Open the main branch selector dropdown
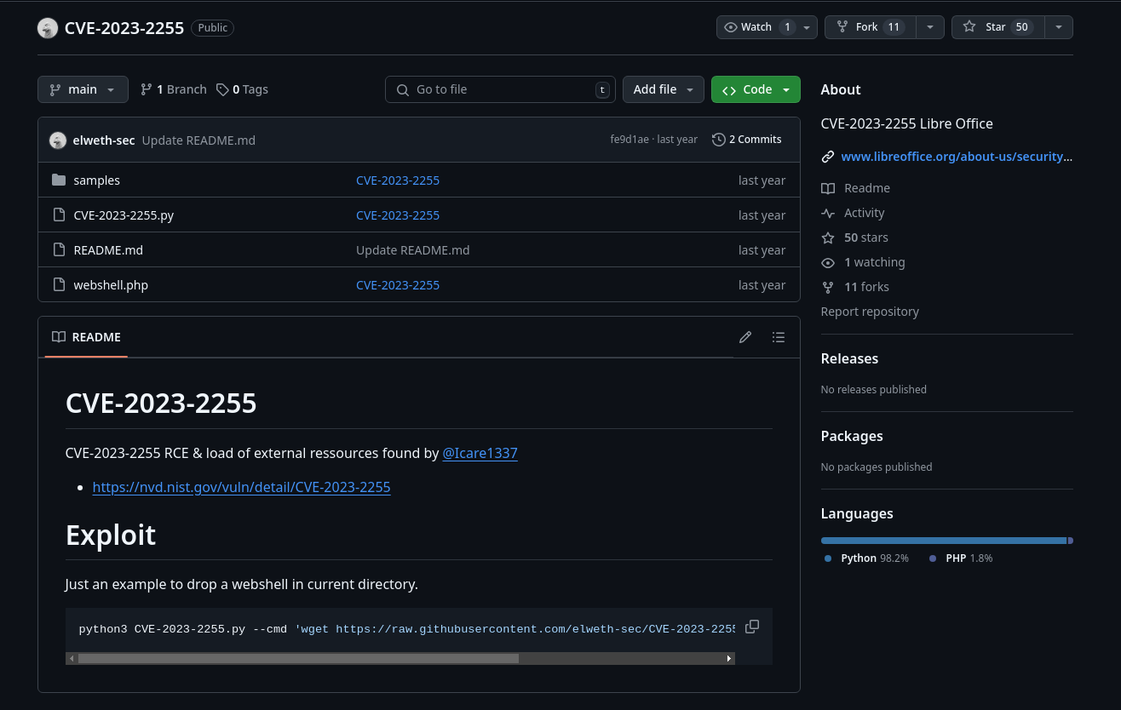The height and width of the screenshot is (710, 1121). click(83, 89)
